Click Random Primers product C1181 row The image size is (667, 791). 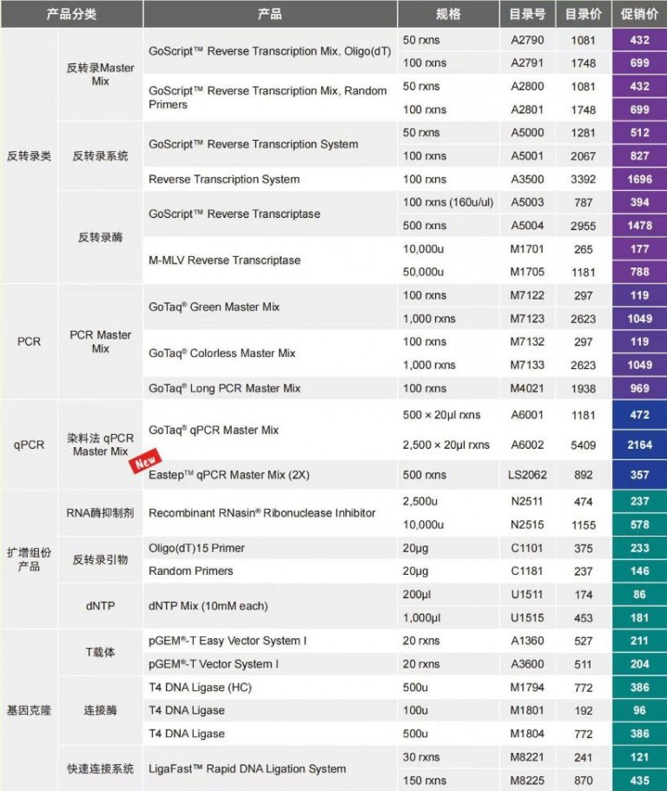pyautogui.click(x=380, y=571)
